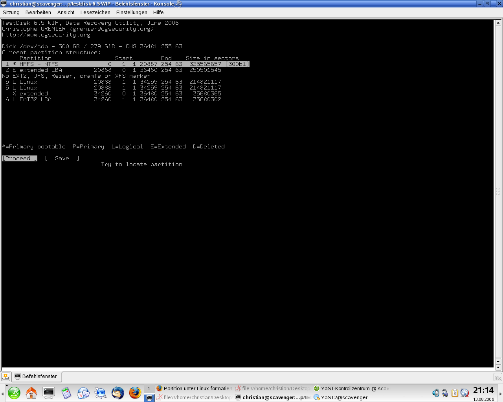Click the 'No EXT2, JFS, Reiser' warning line
Image resolution: width=503 pixels, height=402 pixels.
(x=76, y=76)
